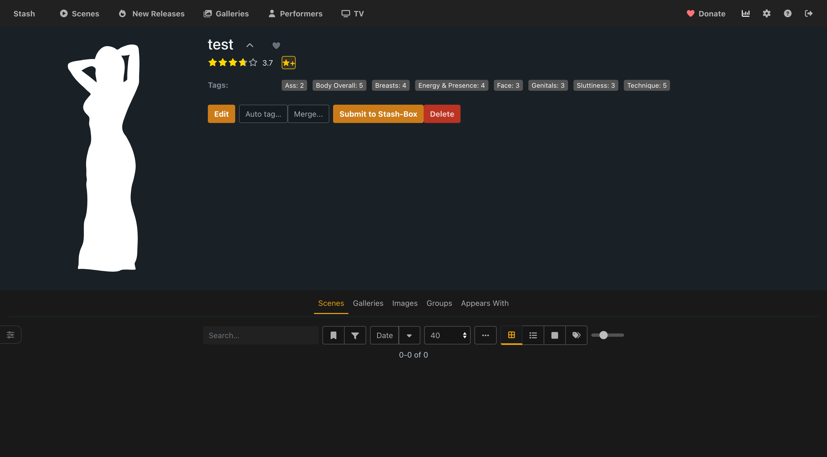Click the logout icon
The width and height of the screenshot is (827, 457).
(808, 13)
